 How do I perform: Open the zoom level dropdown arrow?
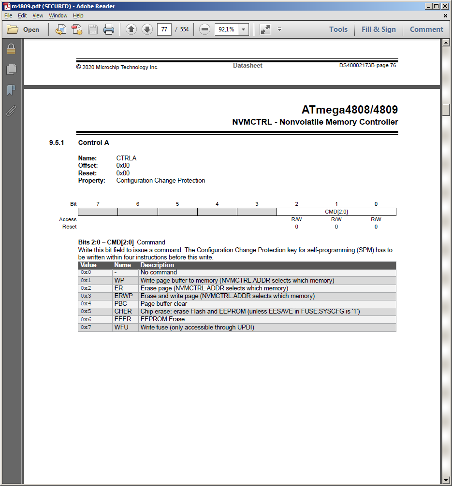tap(244, 29)
